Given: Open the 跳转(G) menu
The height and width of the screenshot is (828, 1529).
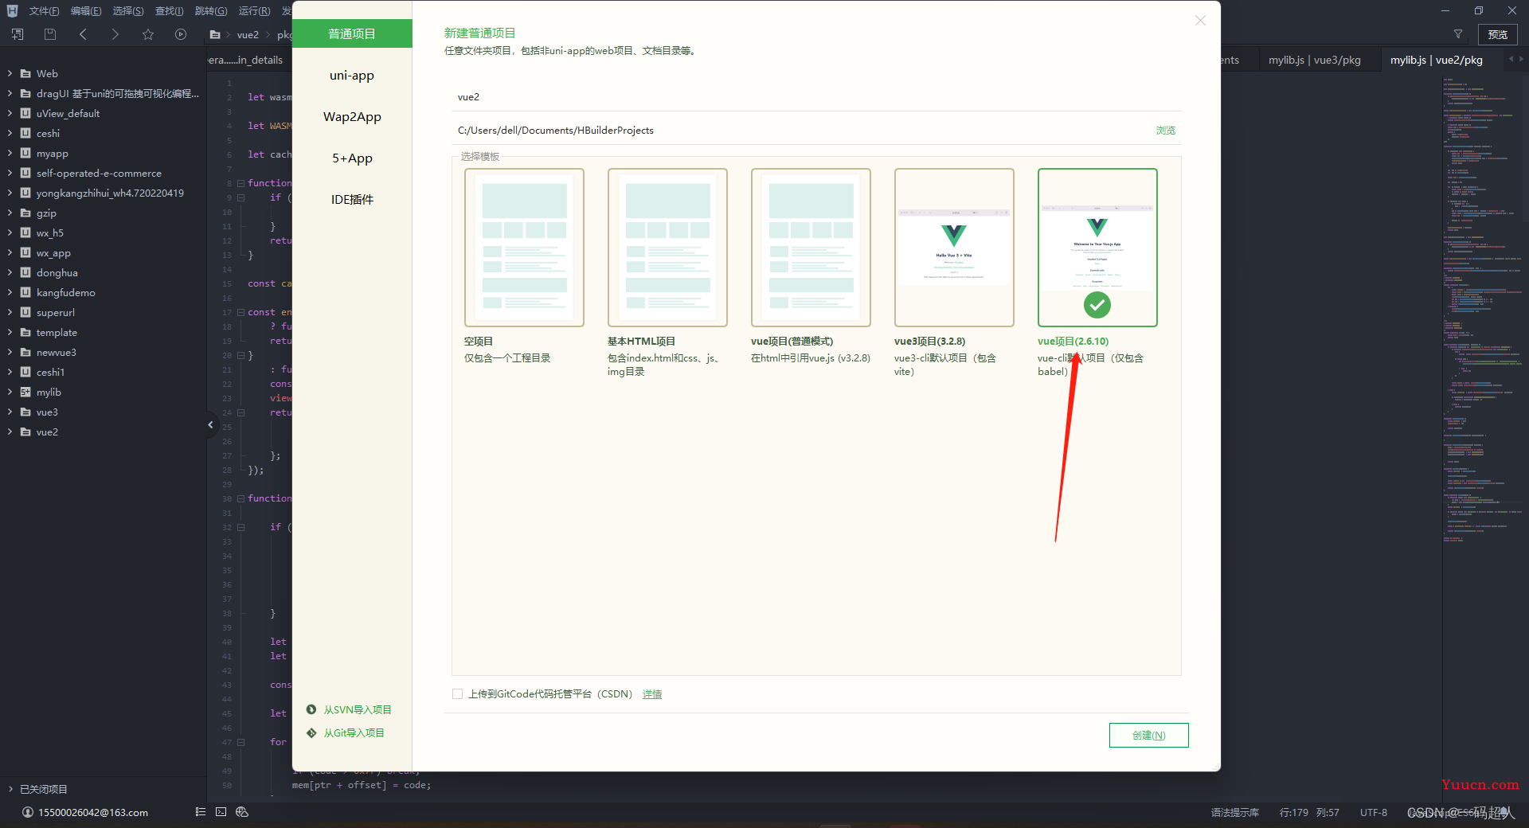Looking at the screenshot, I should [x=211, y=11].
